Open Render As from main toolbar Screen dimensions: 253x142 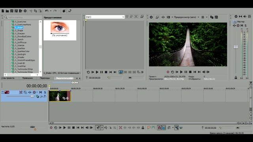pyautogui.click(x=21, y=11)
